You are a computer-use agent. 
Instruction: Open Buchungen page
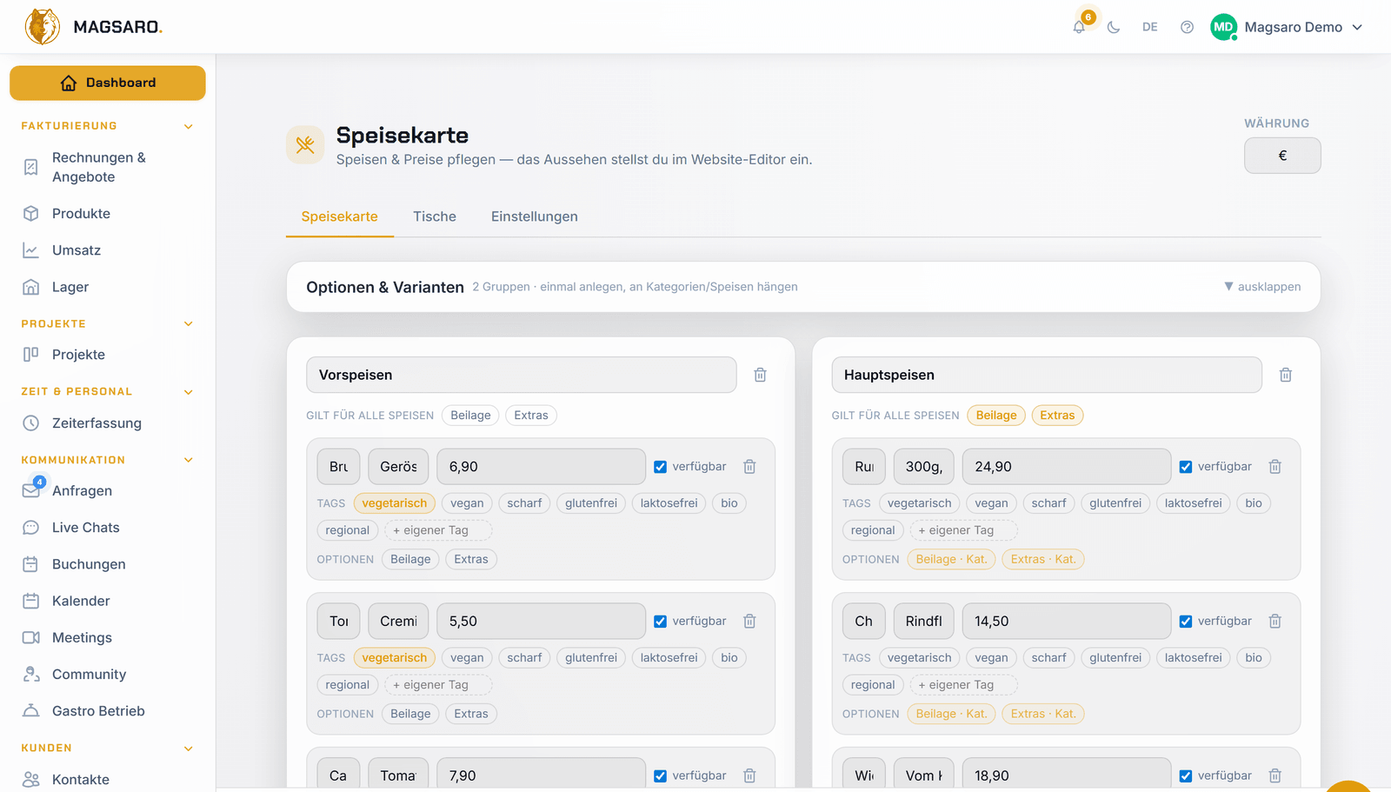coord(108,564)
